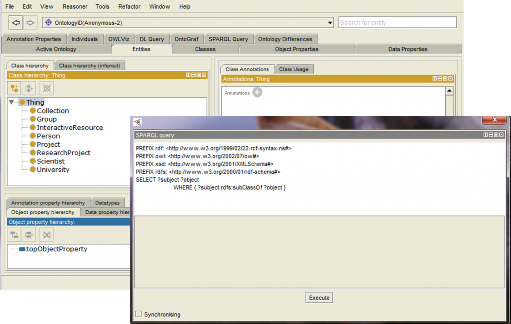Select the Class hierarchy (inferred) tab
The image size is (511, 324).
click(90, 66)
